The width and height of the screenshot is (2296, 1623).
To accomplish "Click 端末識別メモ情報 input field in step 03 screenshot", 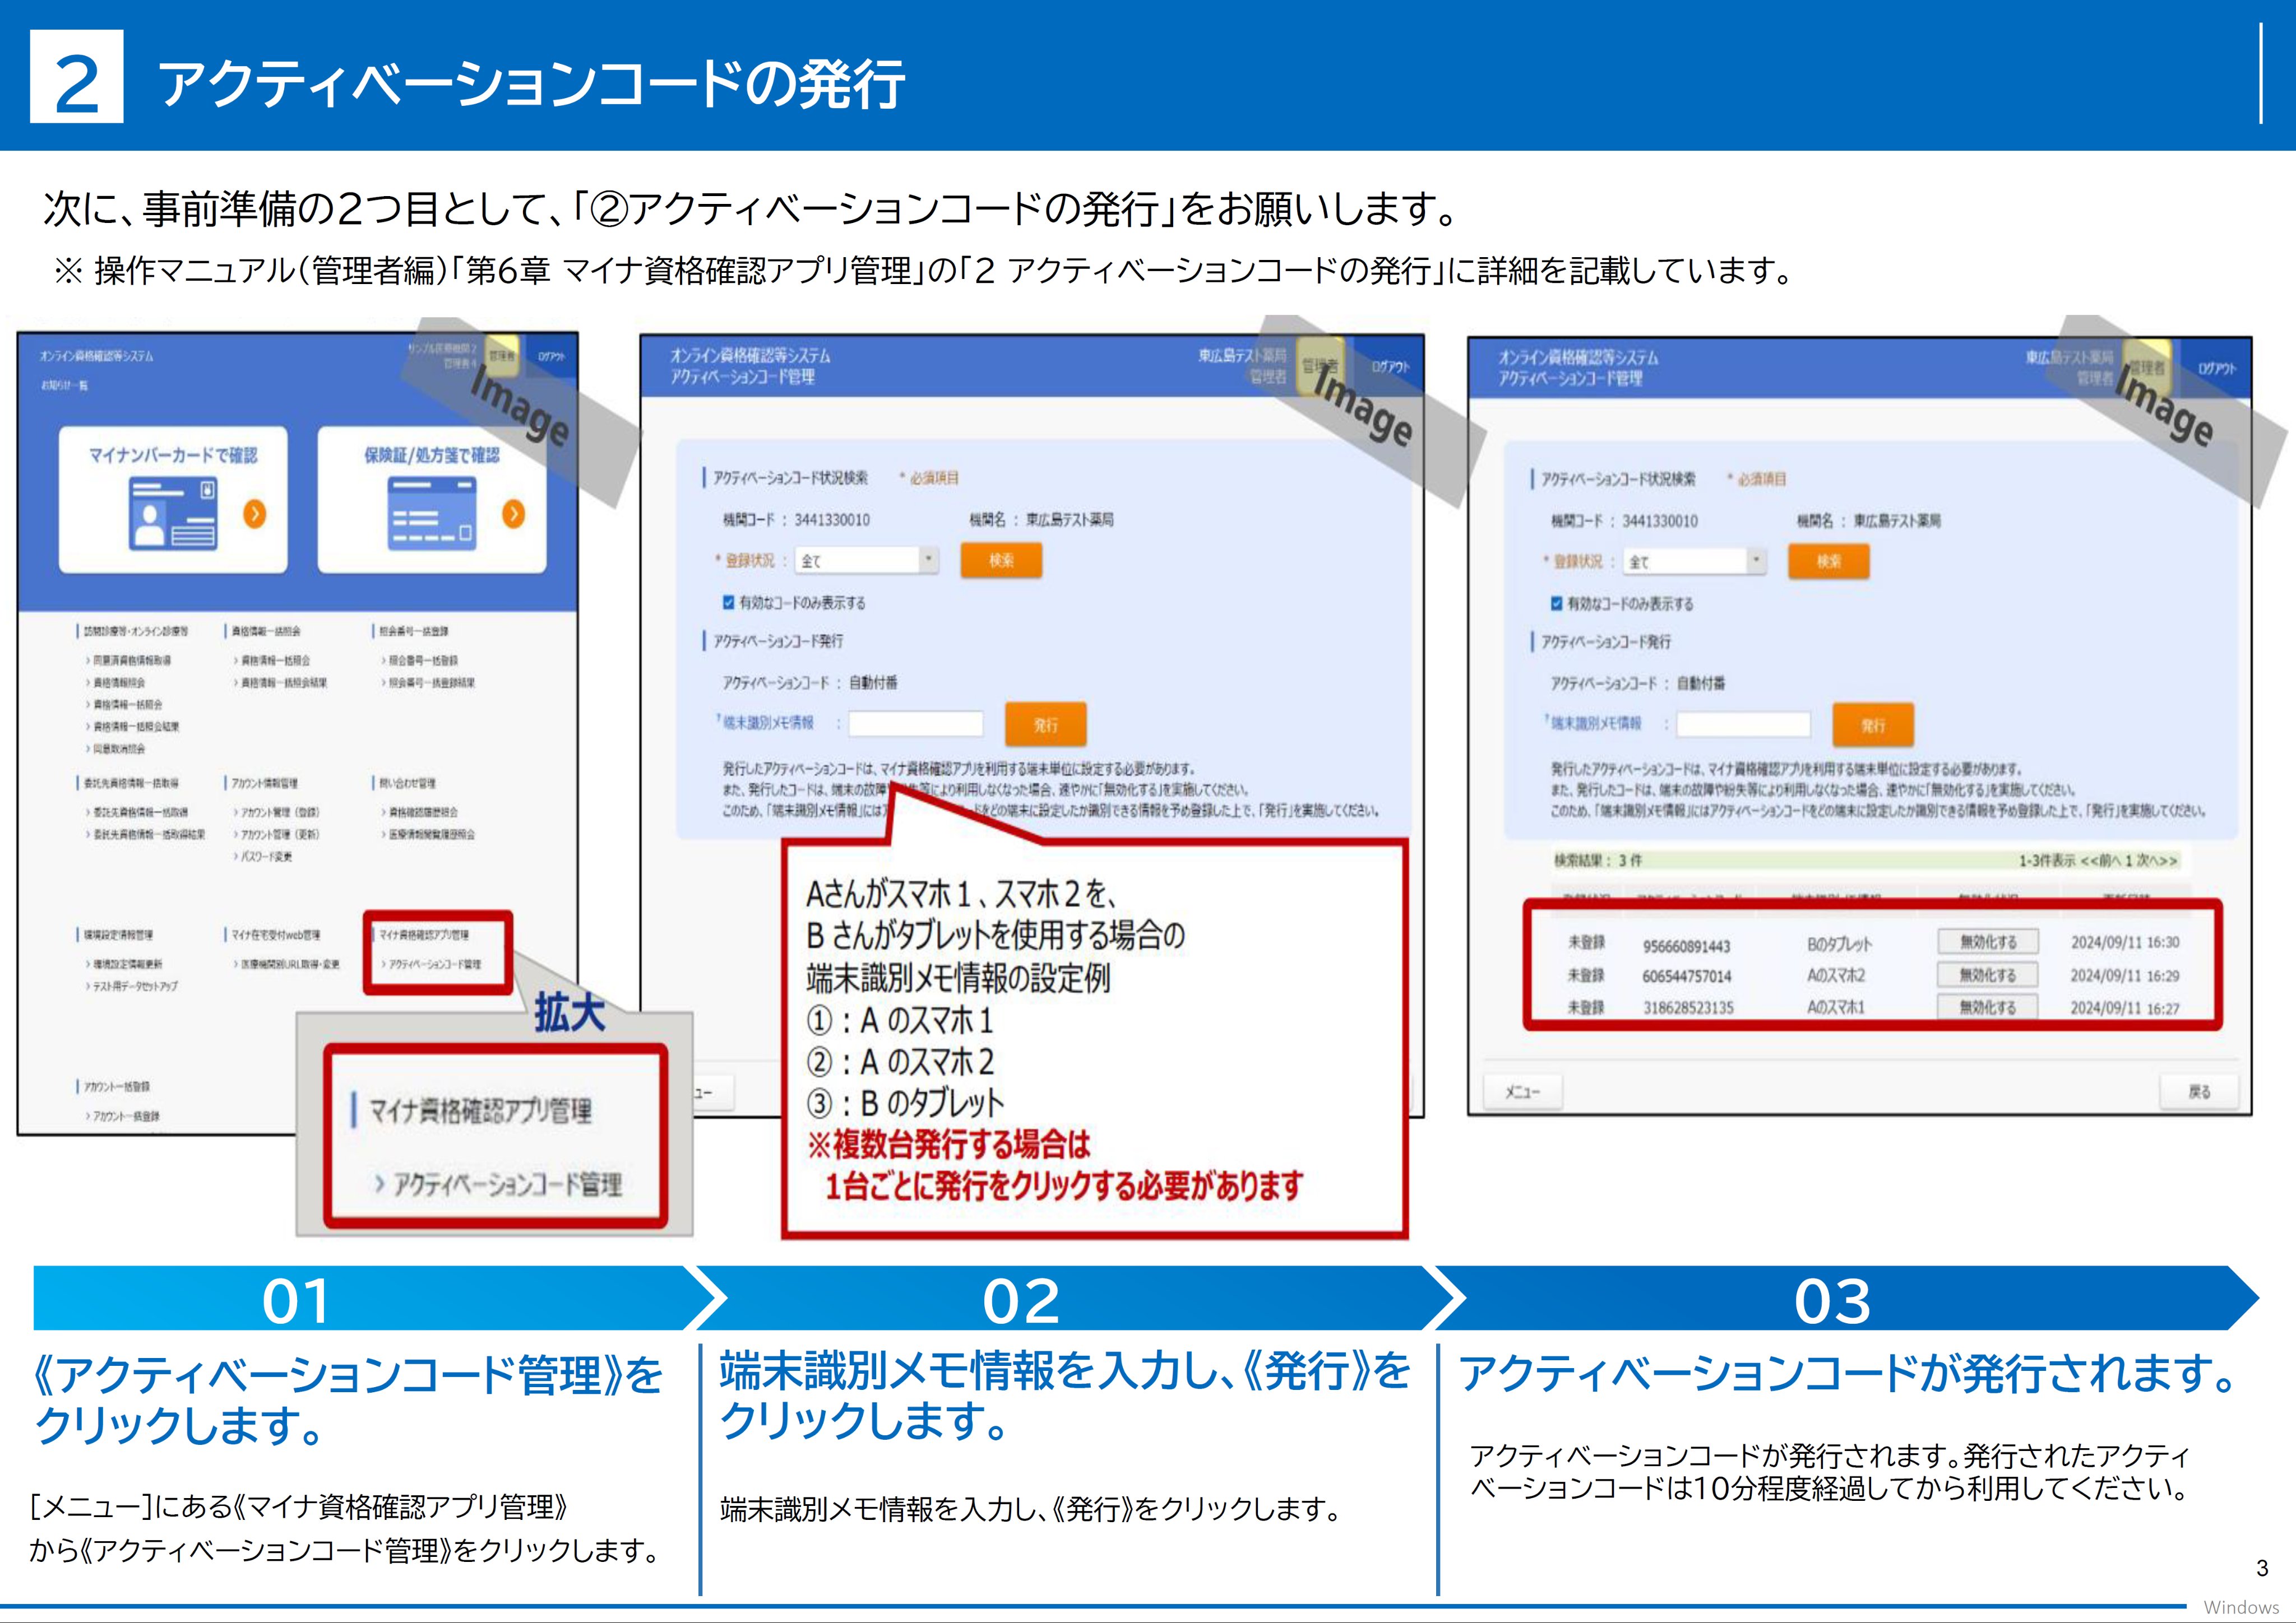I will click(1744, 724).
